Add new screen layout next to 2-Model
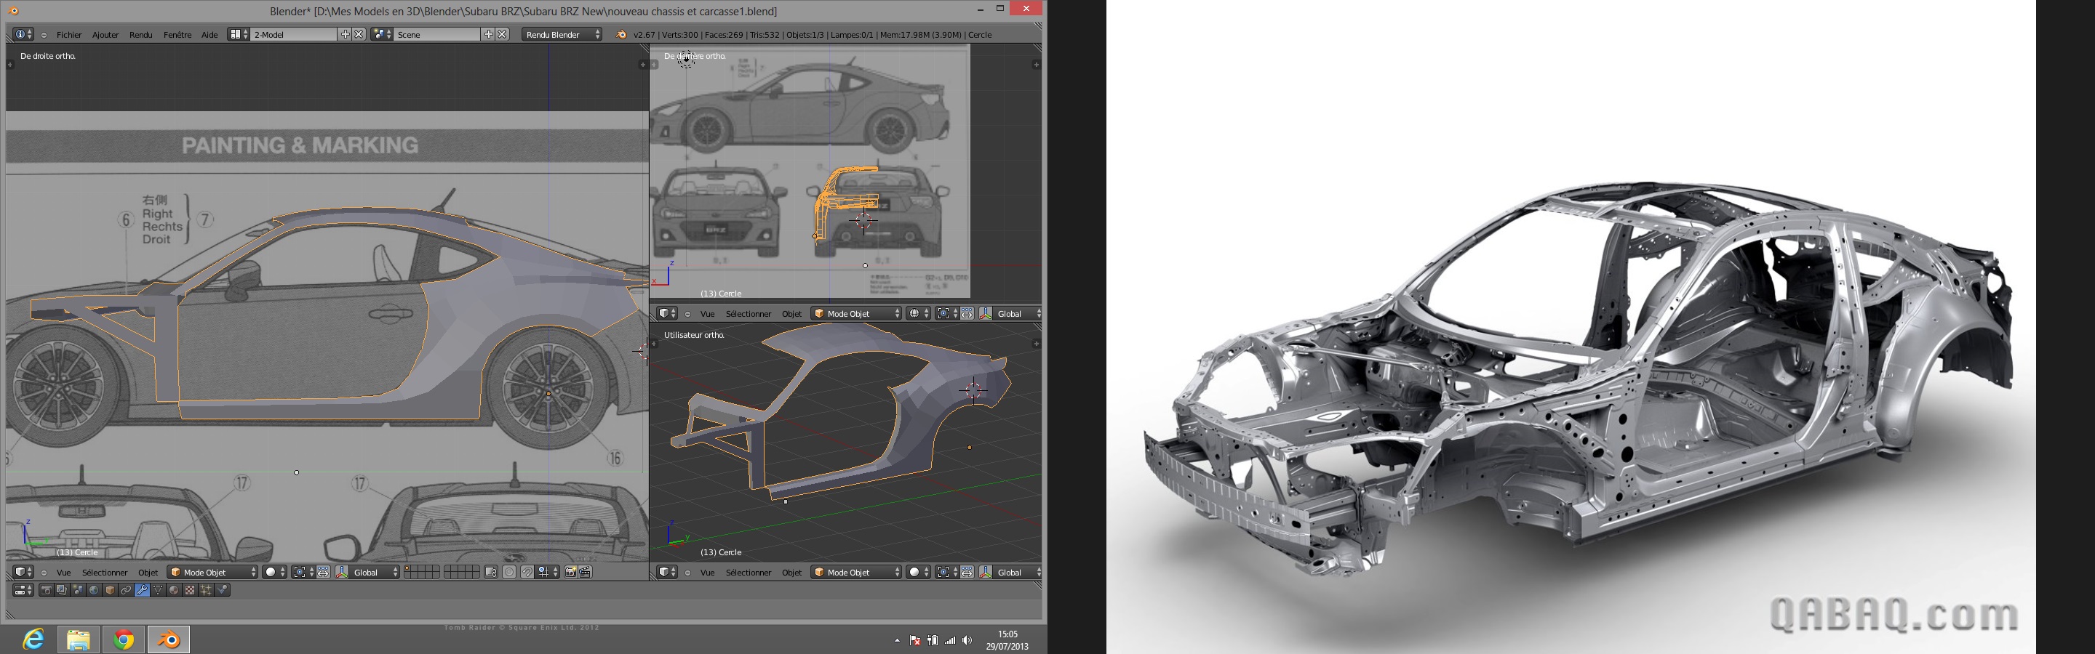This screenshot has width=2095, height=654. [346, 35]
